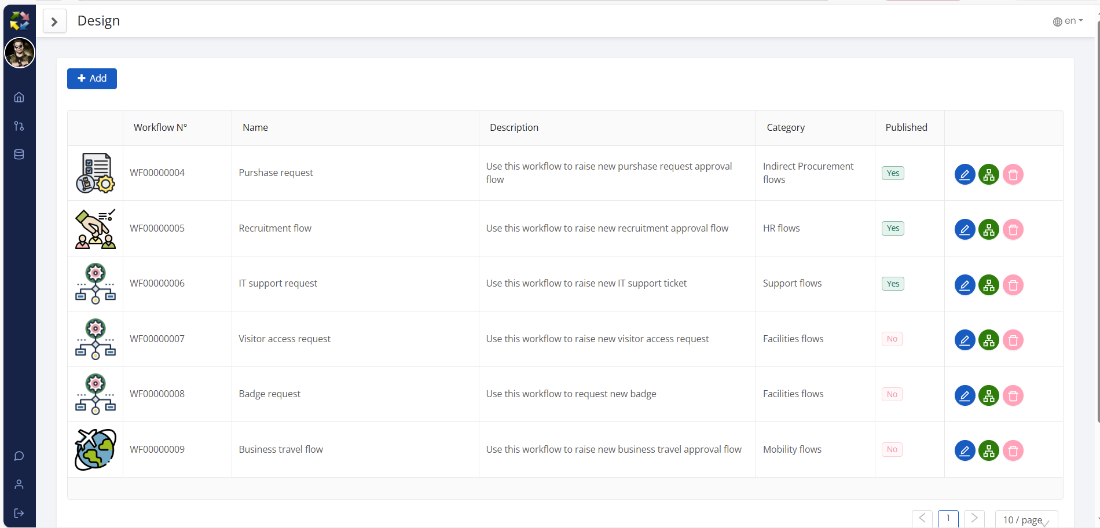Open the workflow branches sidebar icon

(19, 126)
